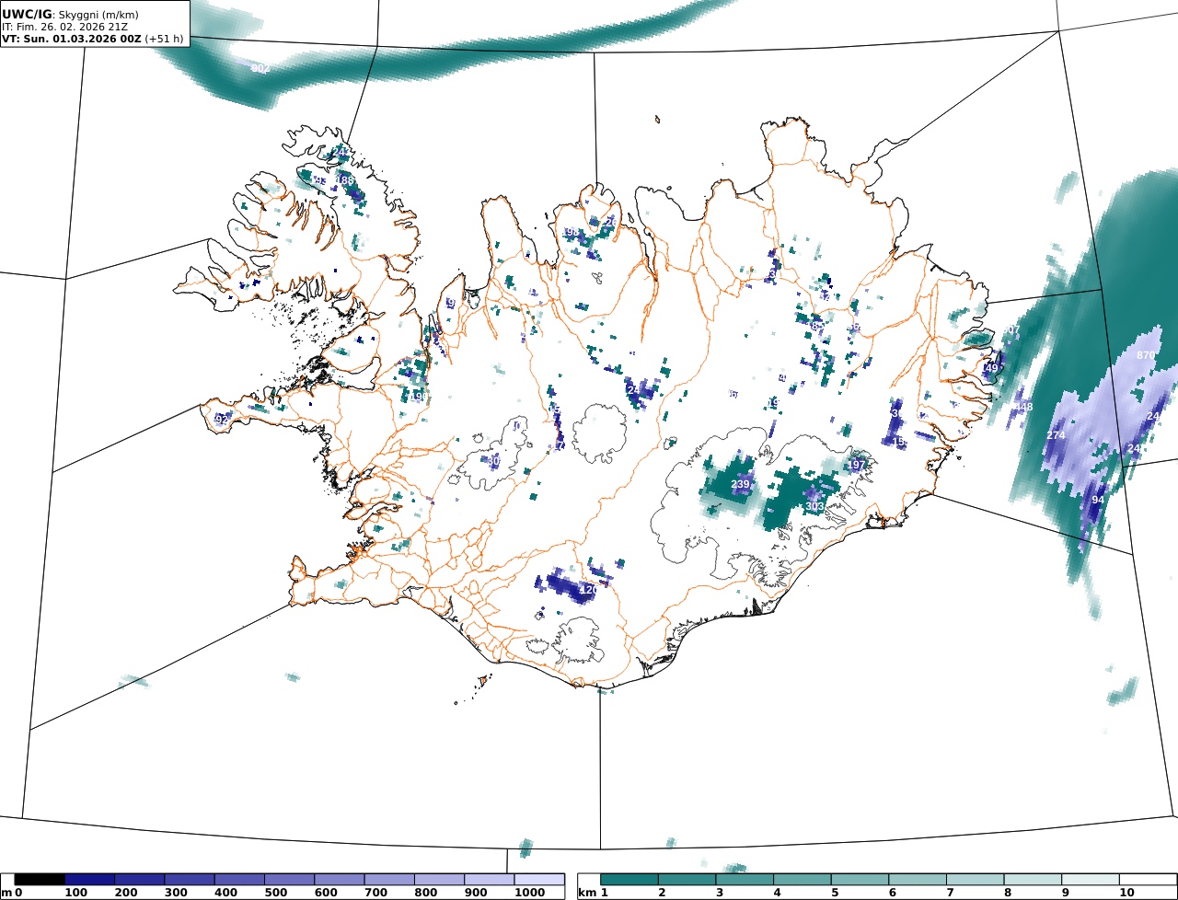Pick the 400–500 m legend color swatch
Screen dimensions: 1178x900
[x=239, y=880]
